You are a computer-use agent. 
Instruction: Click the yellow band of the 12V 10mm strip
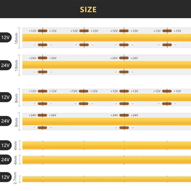pos(106,38)
